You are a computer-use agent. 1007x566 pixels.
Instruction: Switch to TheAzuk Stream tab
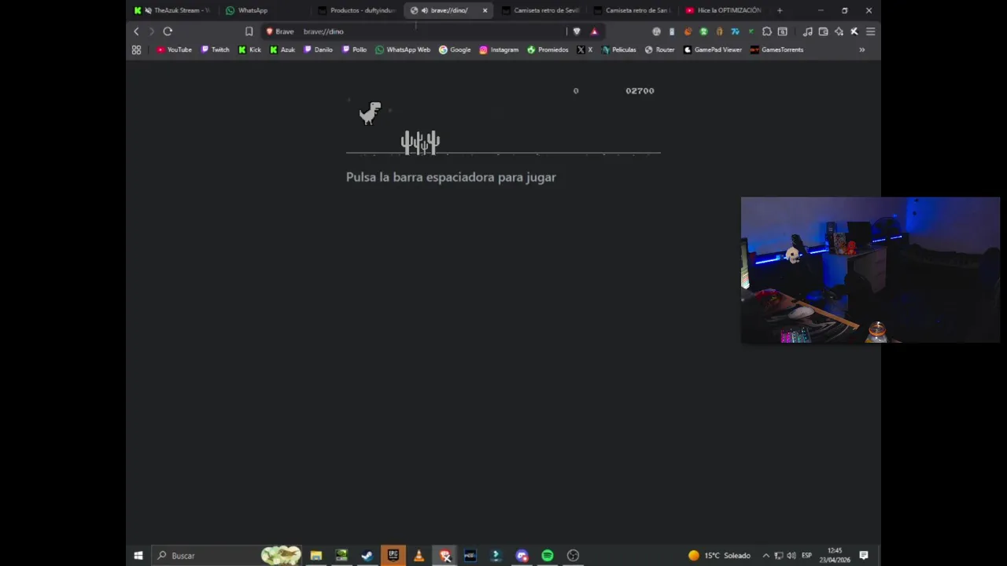[172, 10]
